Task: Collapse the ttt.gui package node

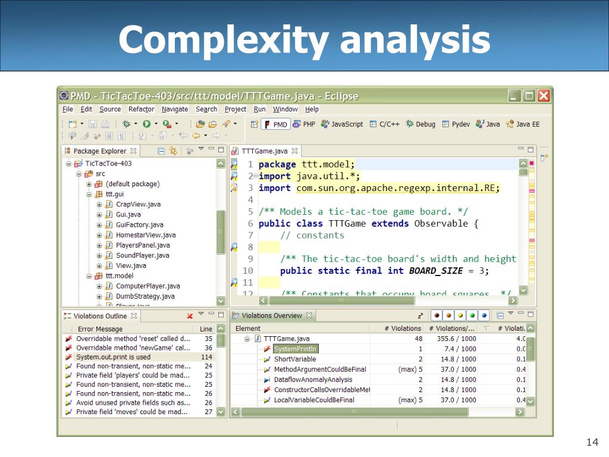Action: click(89, 194)
